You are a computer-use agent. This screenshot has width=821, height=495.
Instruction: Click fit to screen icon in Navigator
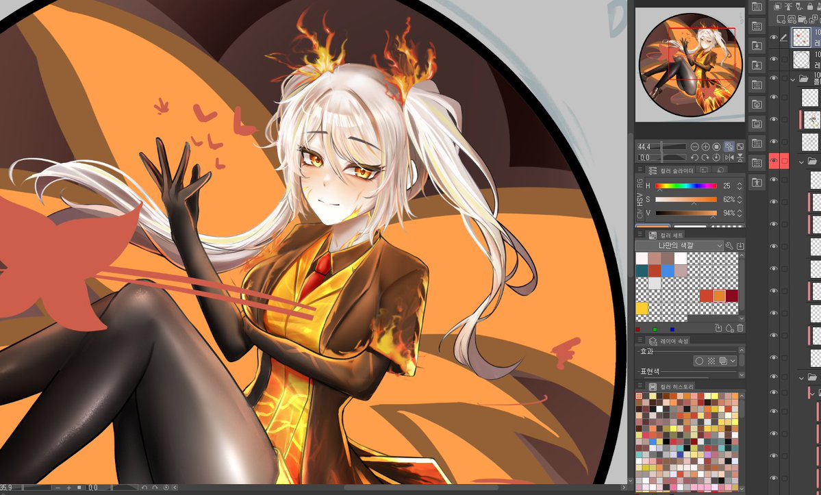pos(740,147)
